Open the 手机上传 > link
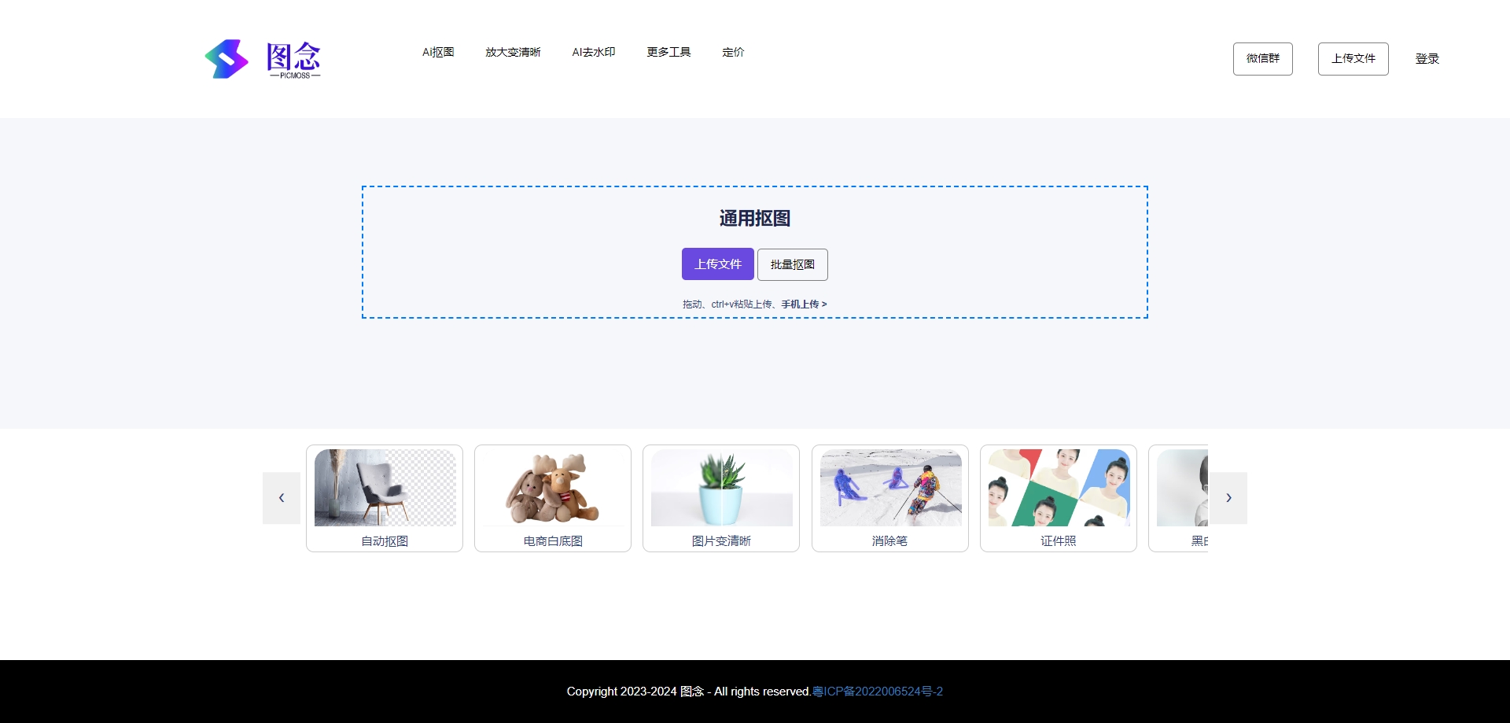Screen dimensions: 1510x723 [x=804, y=304]
